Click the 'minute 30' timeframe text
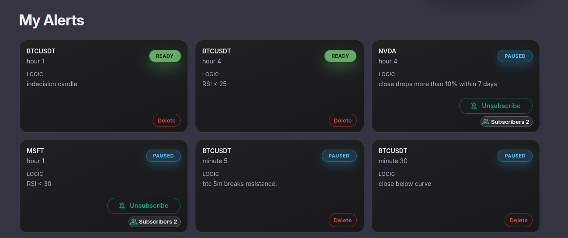Viewport: 568px width, 238px height. pos(393,161)
